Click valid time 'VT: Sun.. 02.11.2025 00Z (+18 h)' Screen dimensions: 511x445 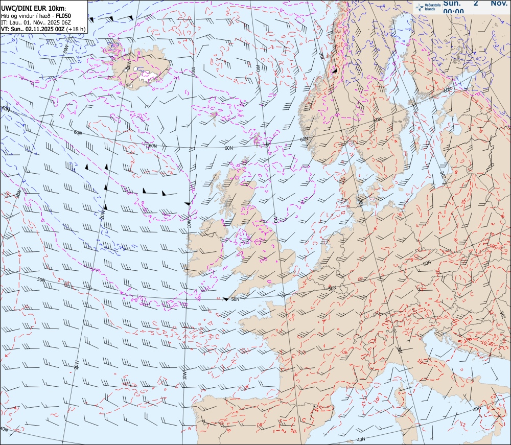43,29
